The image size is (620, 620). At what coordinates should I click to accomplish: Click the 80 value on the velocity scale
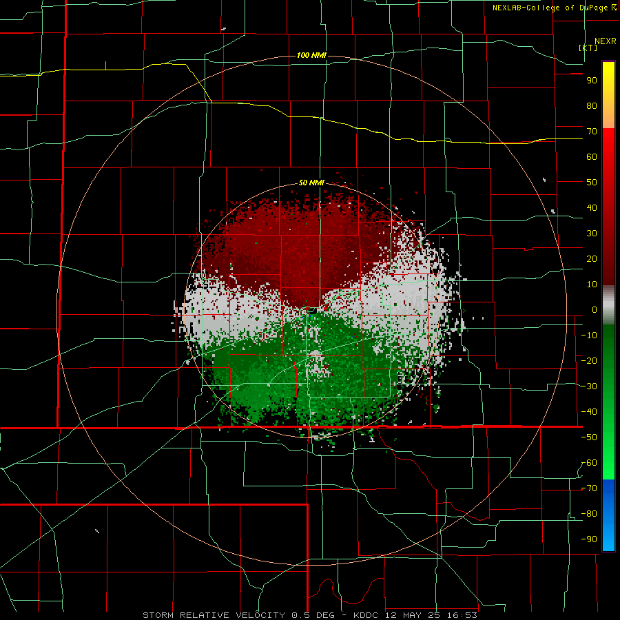click(x=592, y=106)
